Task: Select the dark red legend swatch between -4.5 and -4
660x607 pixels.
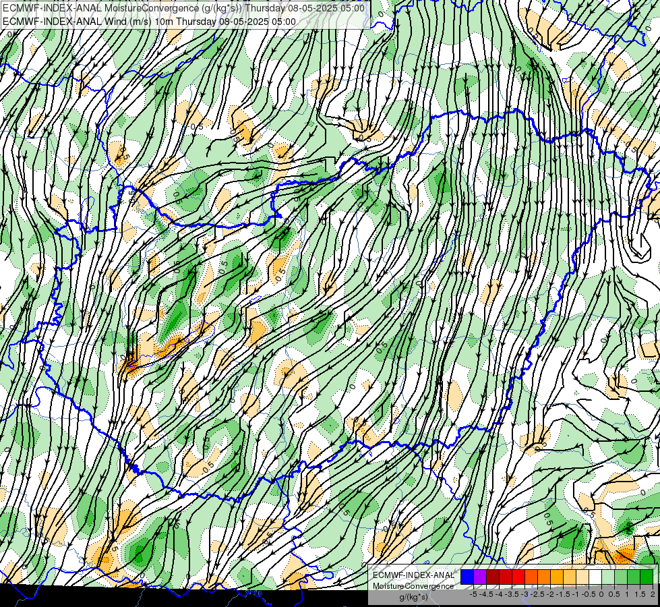Action: pos(493,577)
